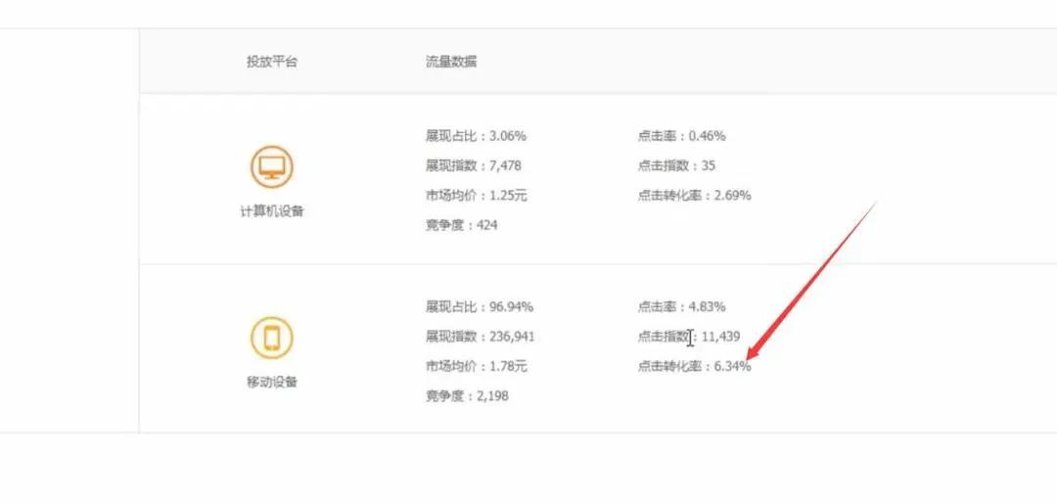Click computer 竞争度 value 424

point(487,225)
